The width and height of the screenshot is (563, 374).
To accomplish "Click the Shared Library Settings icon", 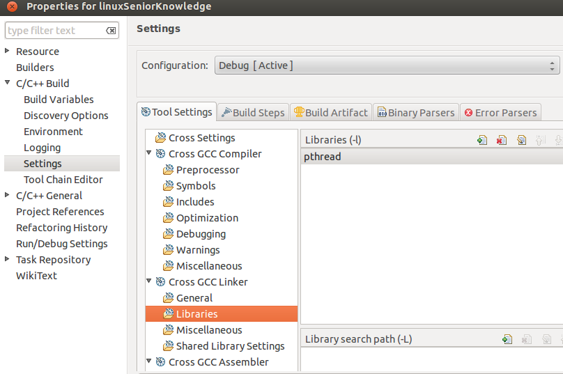I will coord(168,346).
